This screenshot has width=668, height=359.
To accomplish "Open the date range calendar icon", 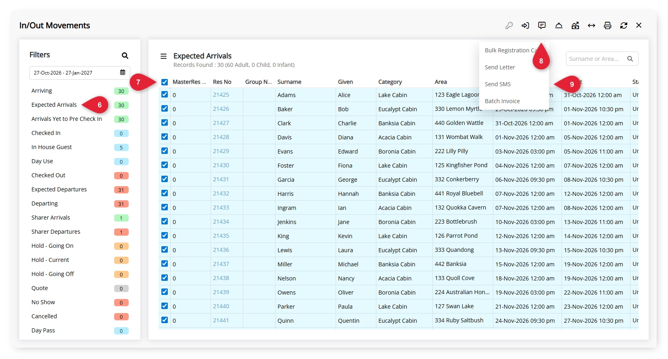I will click(123, 73).
